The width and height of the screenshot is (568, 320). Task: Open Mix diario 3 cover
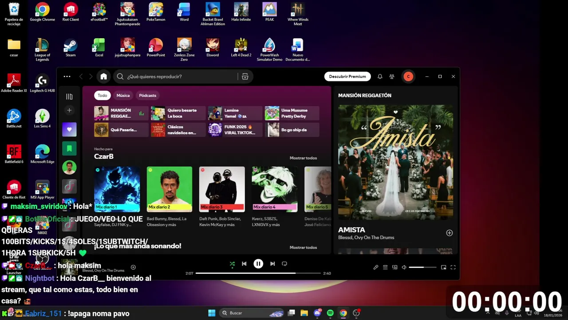[x=222, y=189]
